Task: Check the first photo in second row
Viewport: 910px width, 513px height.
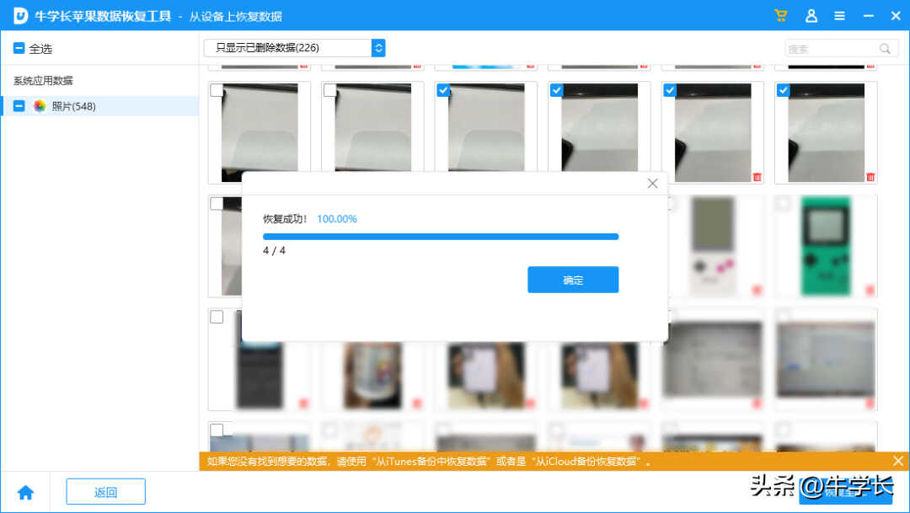Action: pyautogui.click(x=217, y=203)
